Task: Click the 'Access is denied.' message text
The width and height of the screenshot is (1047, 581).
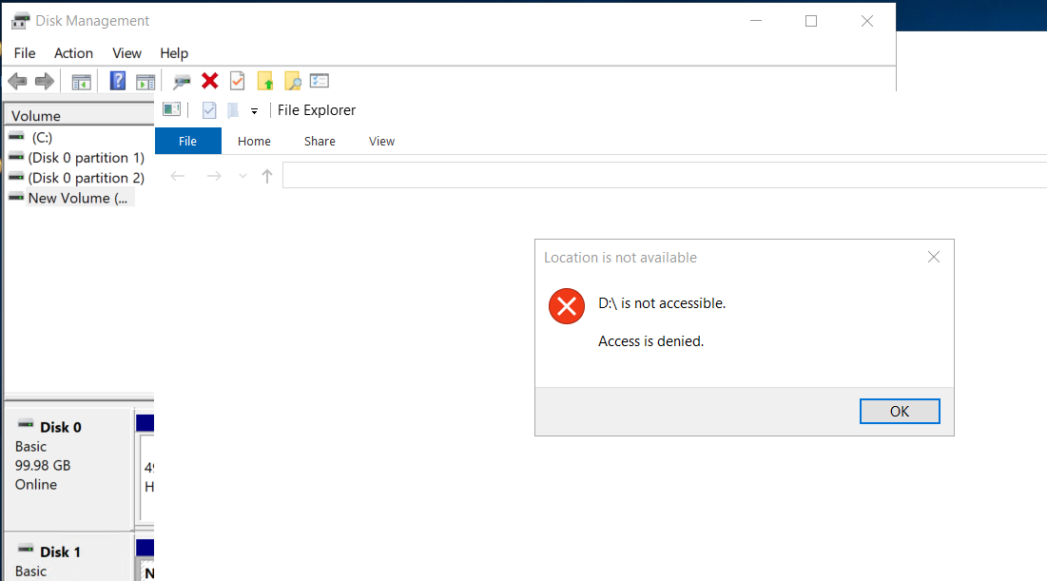Action: 651,341
